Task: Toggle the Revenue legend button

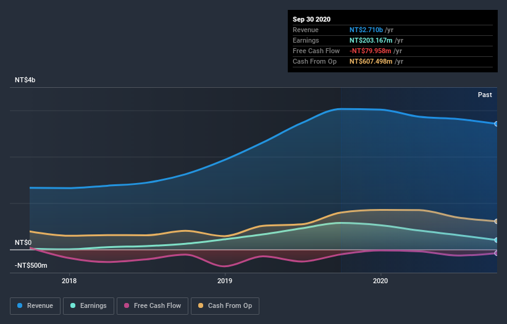Action: (35, 306)
